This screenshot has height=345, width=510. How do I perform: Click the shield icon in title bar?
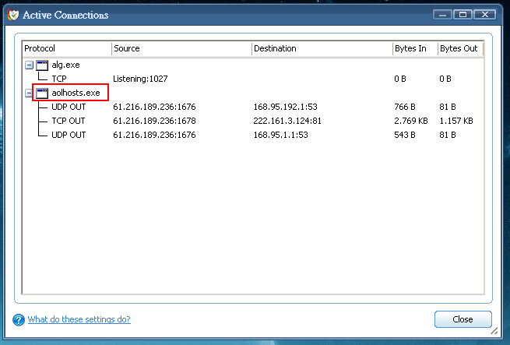point(13,15)
